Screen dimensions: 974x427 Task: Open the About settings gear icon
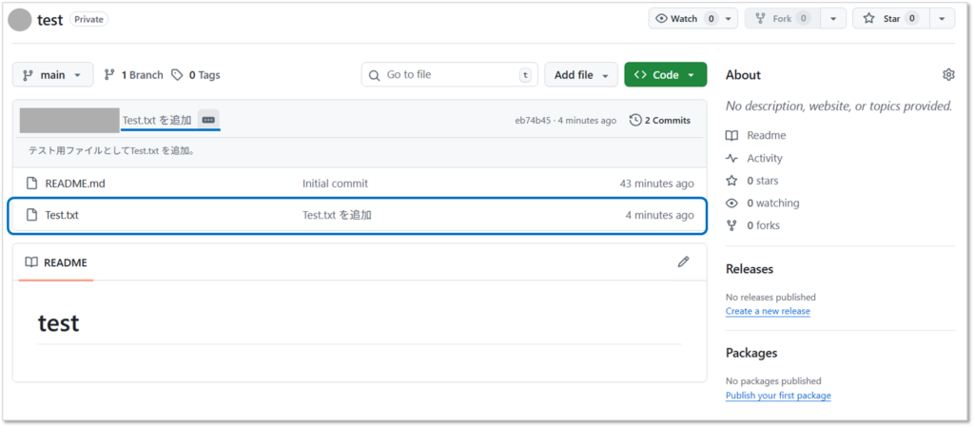coord(947,75)
